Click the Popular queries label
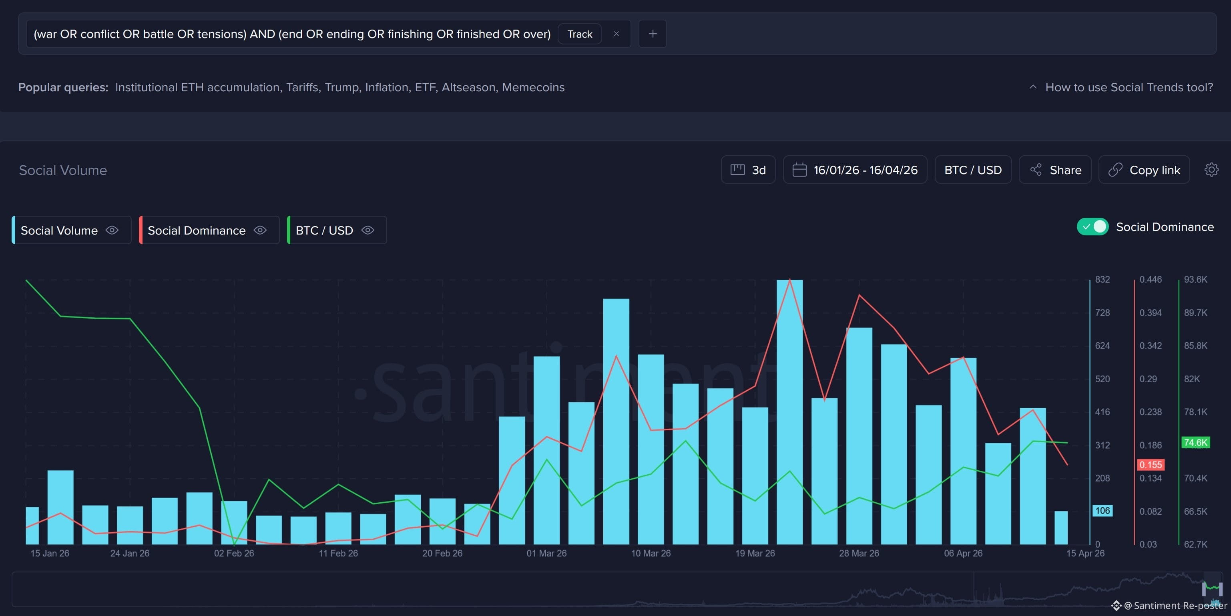The height and width of the screenshot is (616, 1231). 63,87
